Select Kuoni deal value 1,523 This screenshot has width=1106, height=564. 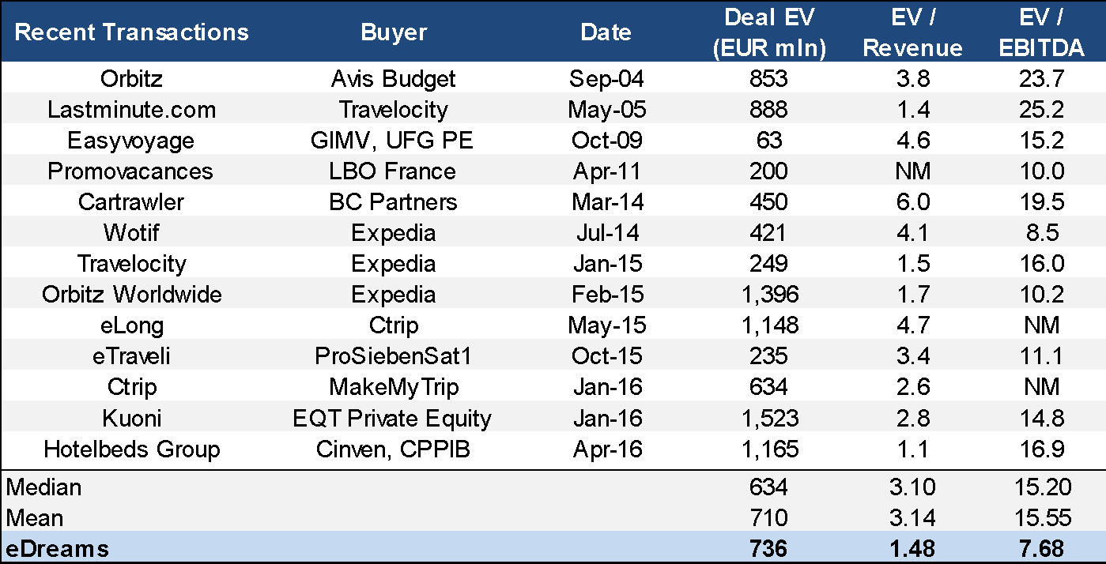pos(769,418)
